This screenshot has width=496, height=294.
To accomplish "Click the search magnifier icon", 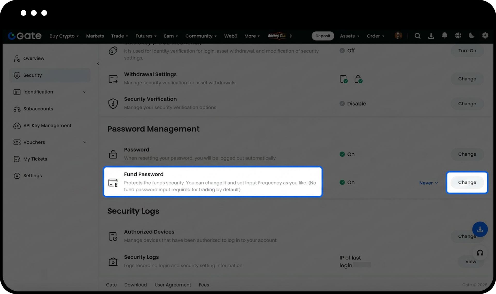I will pyautogui.click(x=417, y=36).
